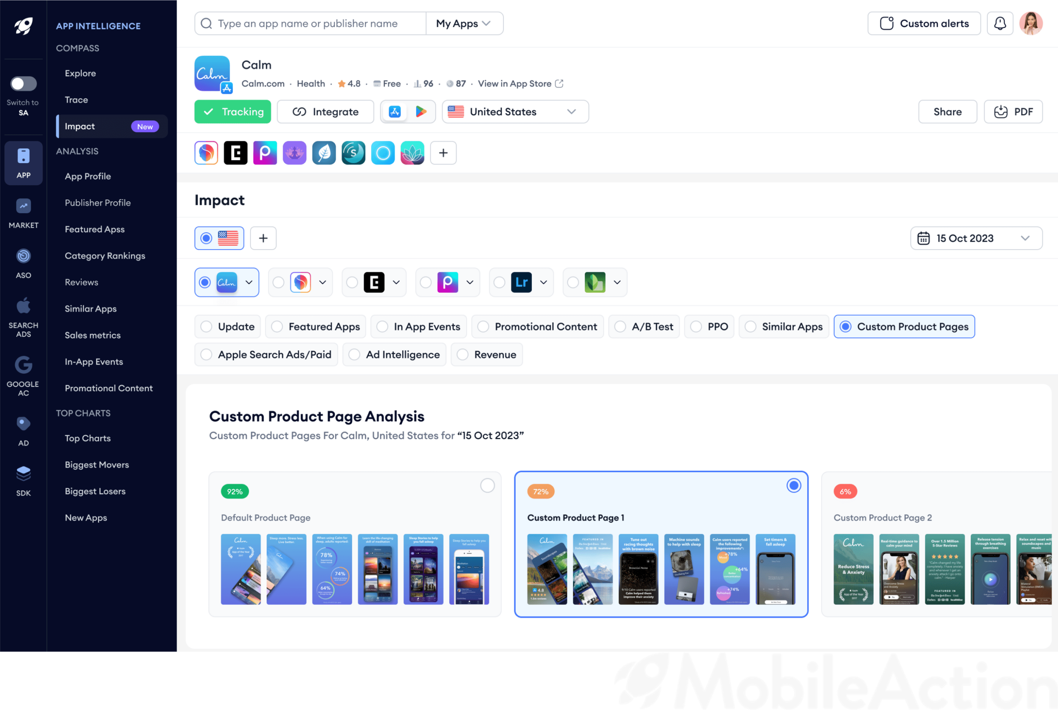Click the Share button
Screen dimensions: 1058x711
click(x=947, y=112)
